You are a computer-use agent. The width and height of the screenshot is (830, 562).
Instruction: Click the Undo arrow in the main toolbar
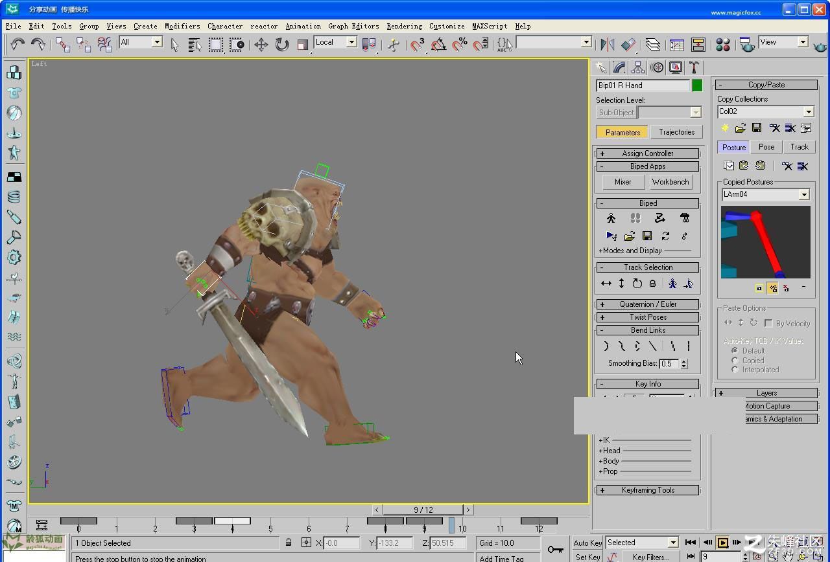pyautogui.click(x=18, y=44)
